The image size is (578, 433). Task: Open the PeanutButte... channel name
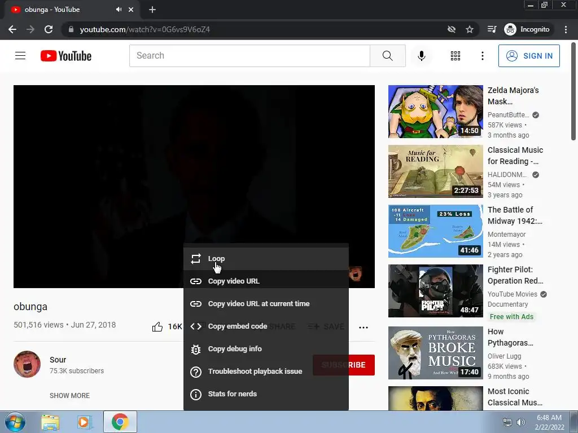tap(508, 115)
